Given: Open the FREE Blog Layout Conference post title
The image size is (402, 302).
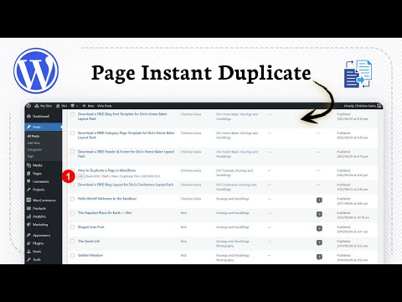Looking at the screenshot, I should (x=126, y=185).
